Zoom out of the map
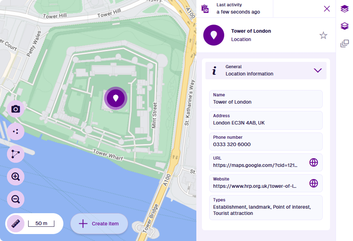 (x=15, y=199)
